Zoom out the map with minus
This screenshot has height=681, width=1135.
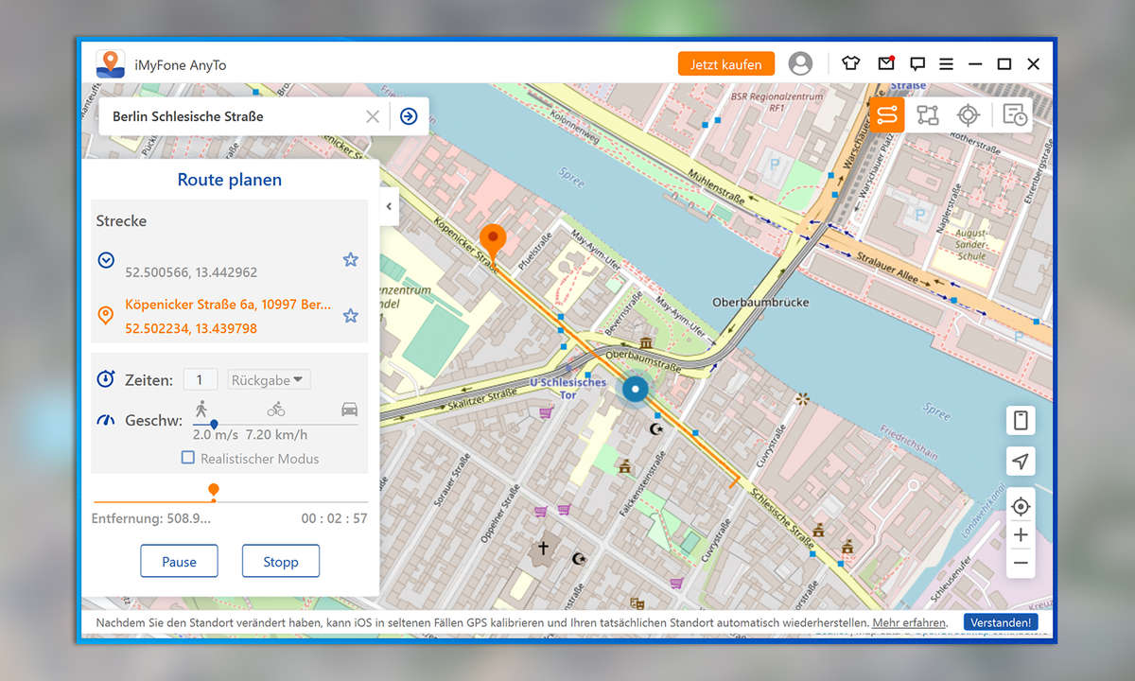(x=1021, y=564)
